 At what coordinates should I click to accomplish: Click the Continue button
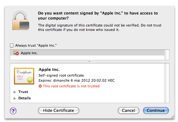(156, 110)
